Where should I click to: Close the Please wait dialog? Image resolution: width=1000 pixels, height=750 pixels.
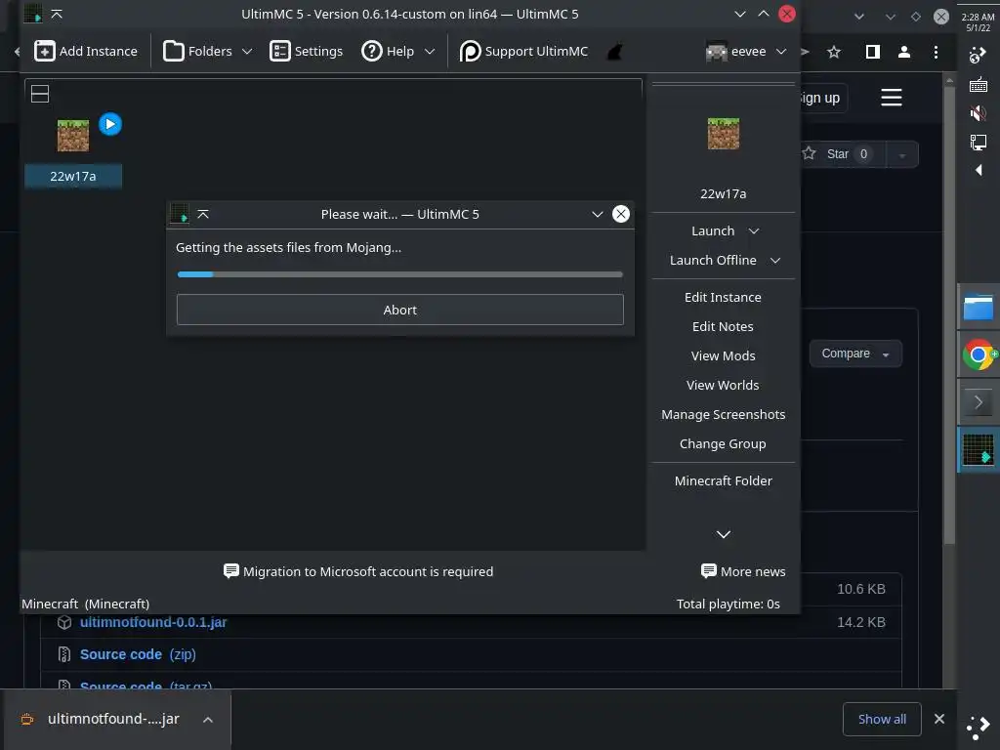click(x=620, y=214)
